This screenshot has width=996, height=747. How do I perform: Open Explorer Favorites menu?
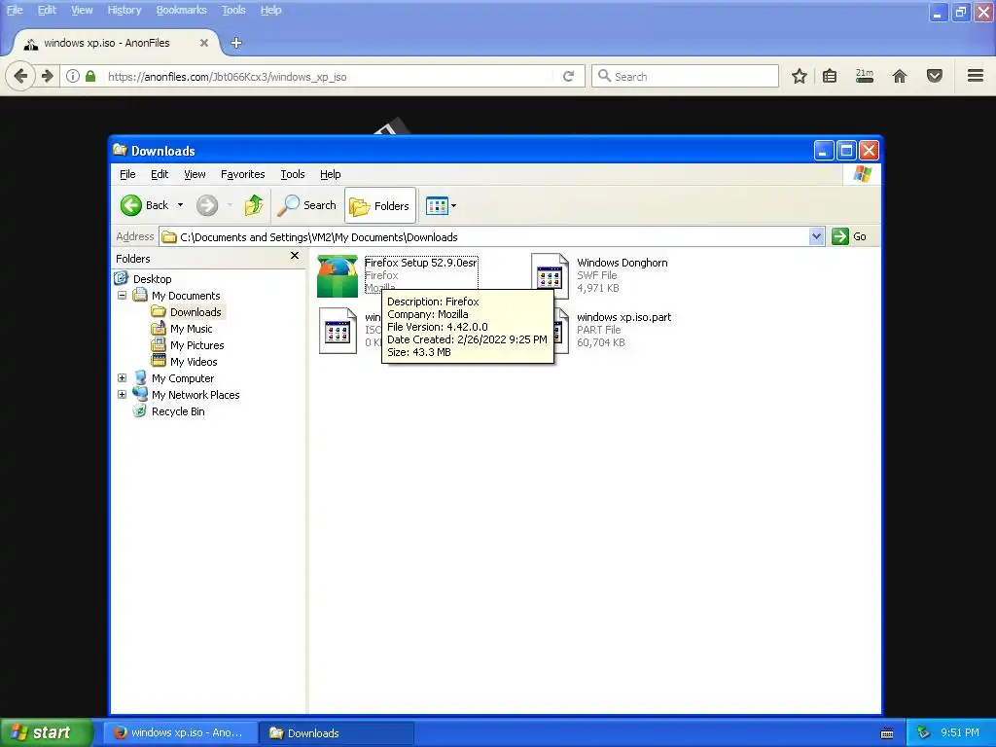242,174
